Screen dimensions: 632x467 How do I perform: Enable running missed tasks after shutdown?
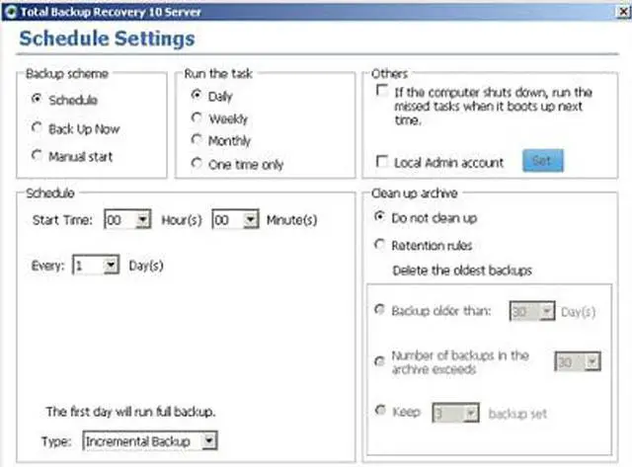(382, 90)
